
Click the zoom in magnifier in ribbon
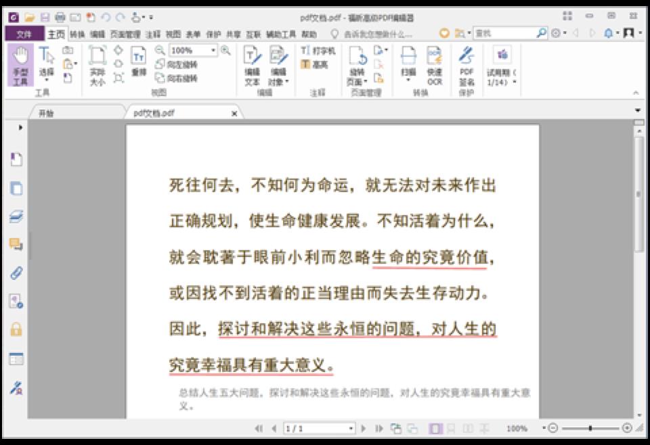225,51
